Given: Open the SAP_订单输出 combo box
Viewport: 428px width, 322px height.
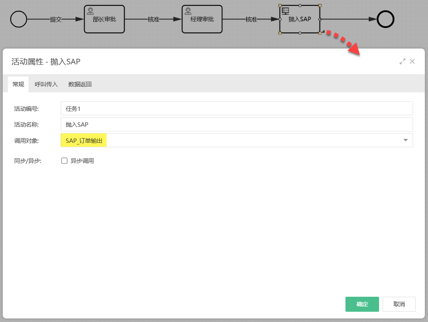Looking at the screenshot, I should click(233, 140).
